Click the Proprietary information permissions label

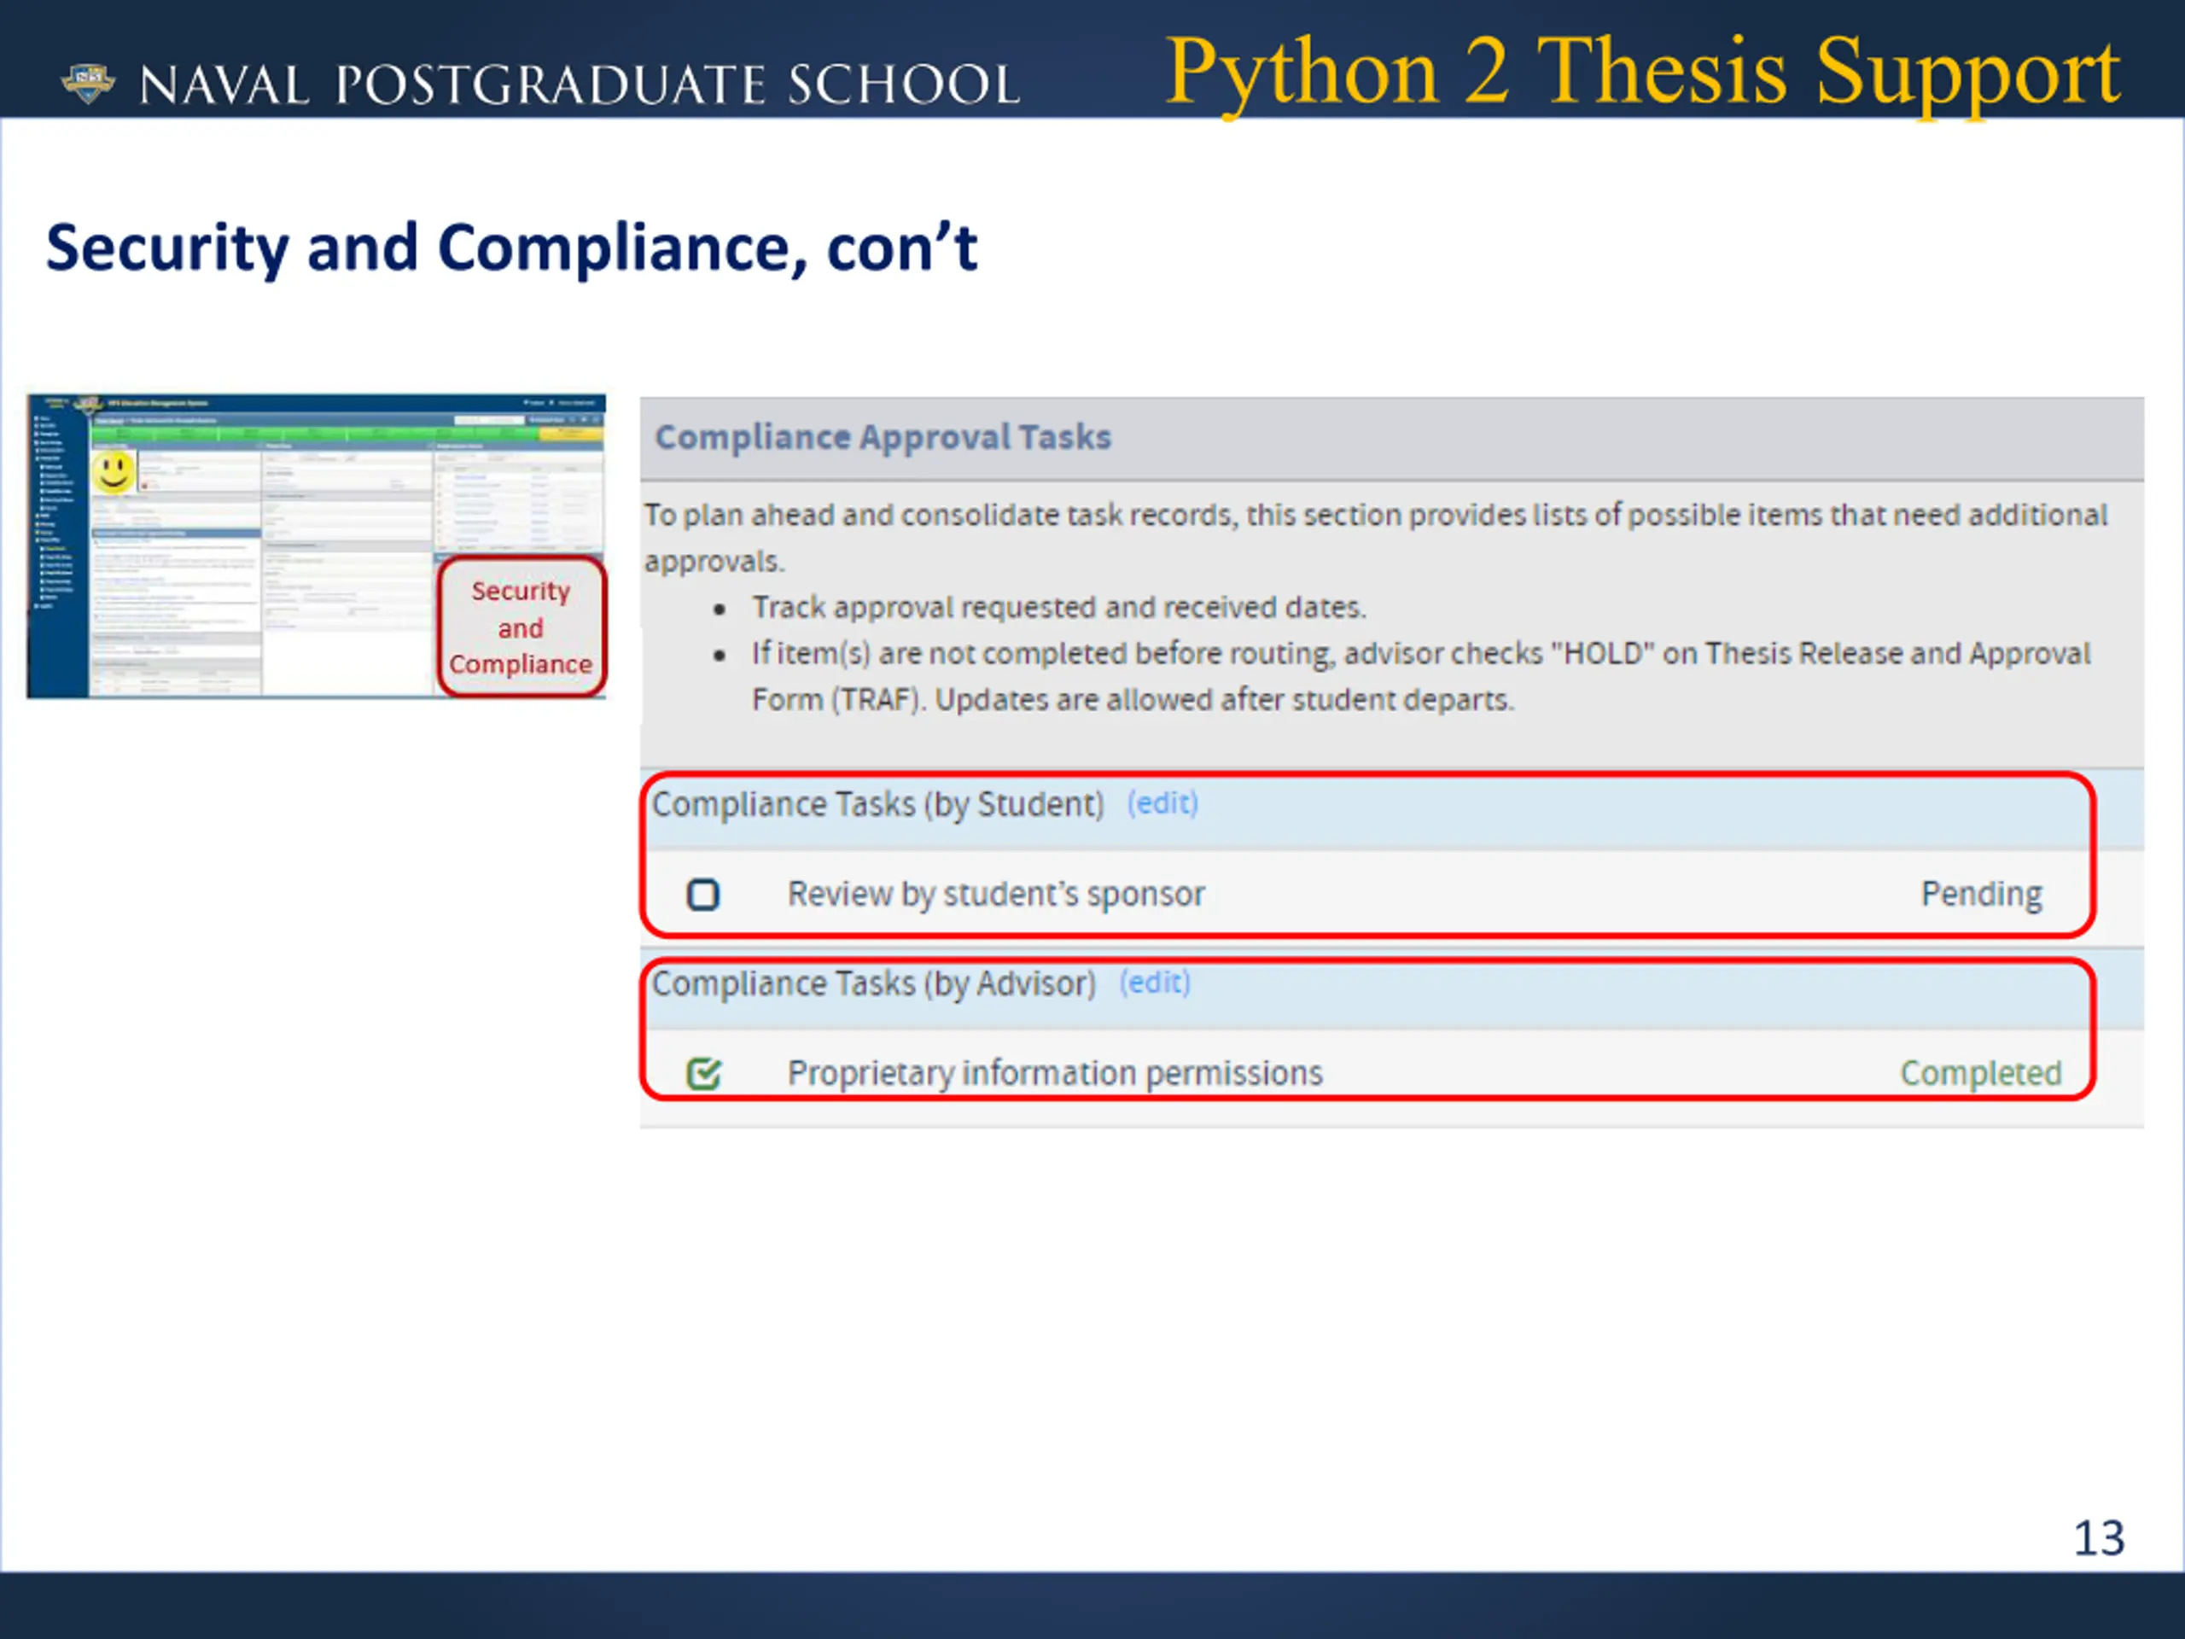(1055, 1073)
